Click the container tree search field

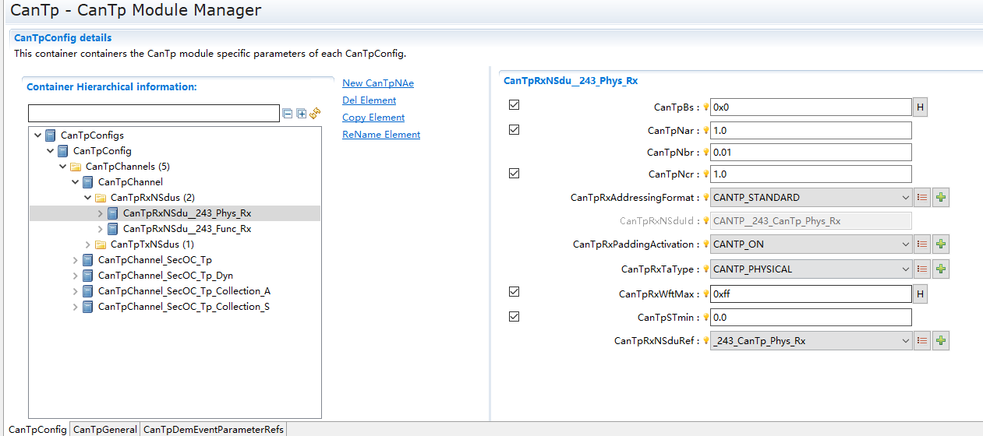pos(154,114)
